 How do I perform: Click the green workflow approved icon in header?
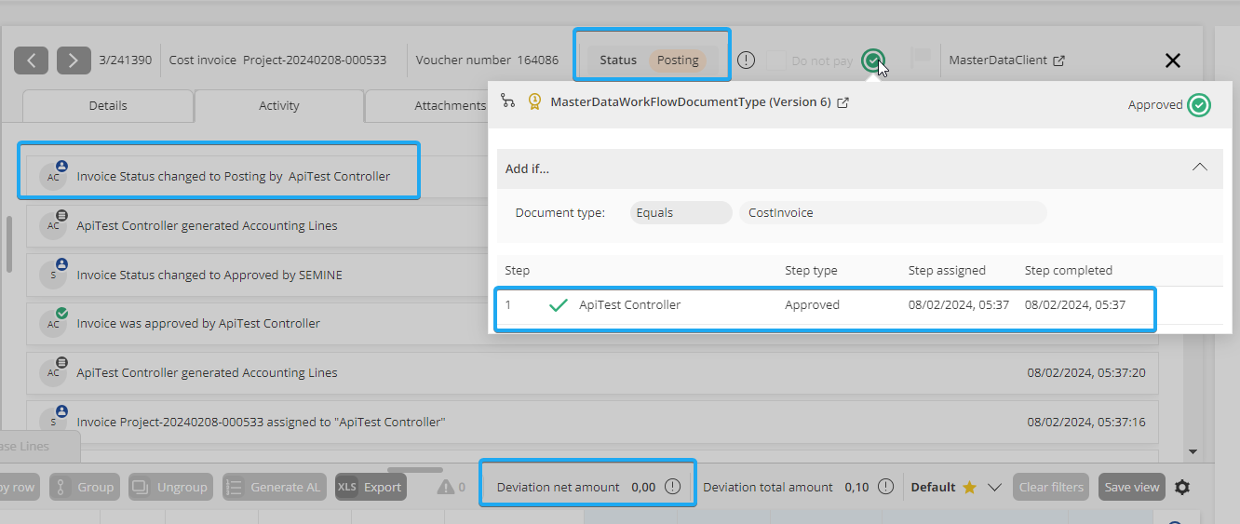(x=871, y=60)
